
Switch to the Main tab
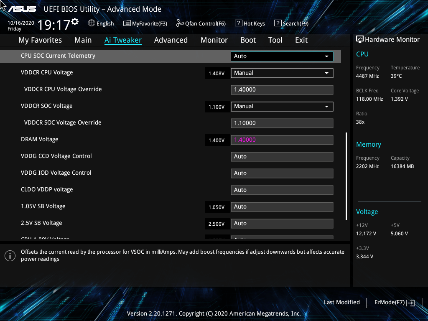click(83, 40)
